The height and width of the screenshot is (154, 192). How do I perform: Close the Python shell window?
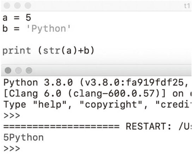point(8,70)
